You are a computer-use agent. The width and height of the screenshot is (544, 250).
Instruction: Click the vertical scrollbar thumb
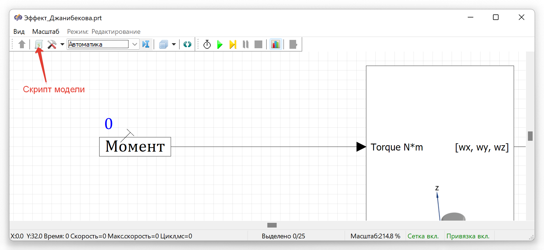[x=530, y=136]
